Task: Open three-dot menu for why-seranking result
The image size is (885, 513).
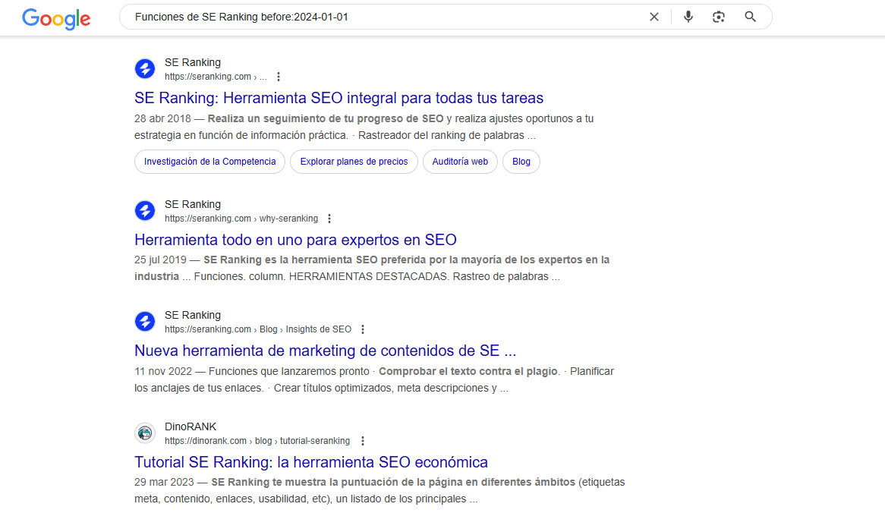Action: click(329, 219)
